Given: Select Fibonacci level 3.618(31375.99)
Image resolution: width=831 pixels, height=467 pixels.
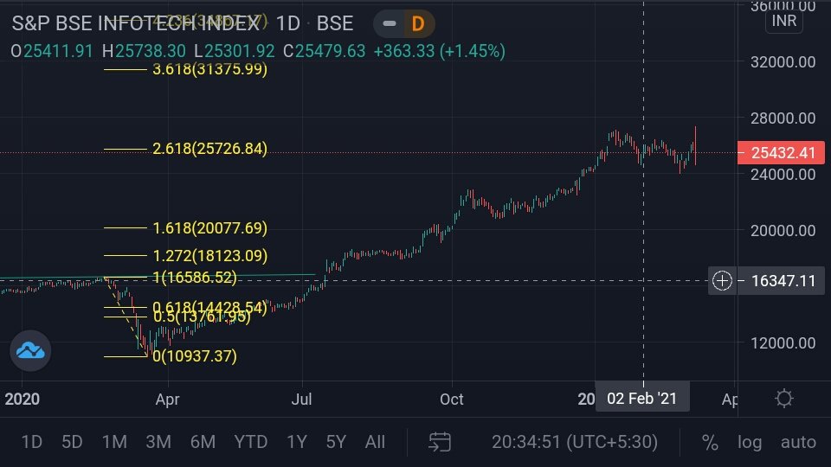Looking at the screenshot, I should [209, 69].
